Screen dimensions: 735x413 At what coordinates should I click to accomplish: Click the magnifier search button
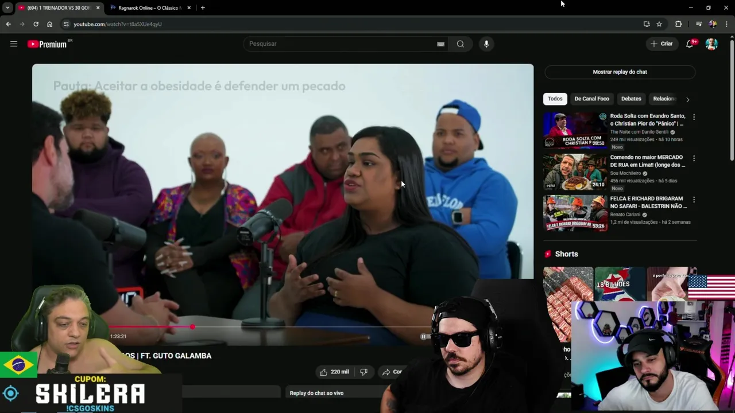(461, 44)
